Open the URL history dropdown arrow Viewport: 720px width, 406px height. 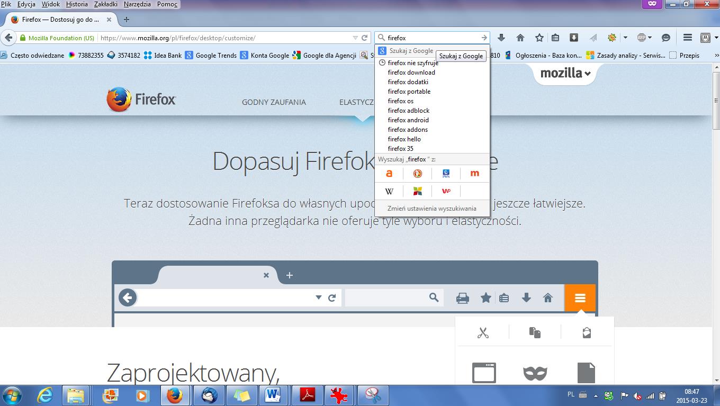(355, 38)
